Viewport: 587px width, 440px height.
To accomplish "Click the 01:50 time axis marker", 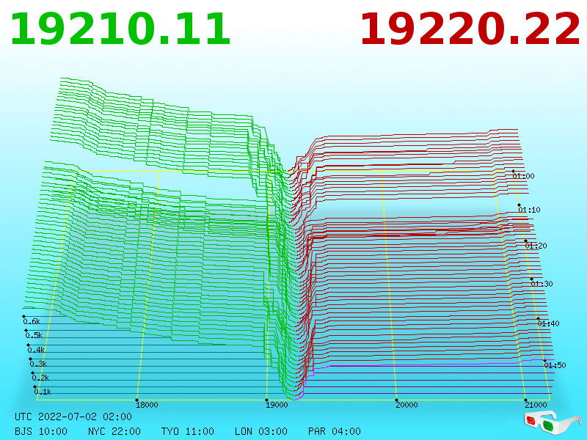I will tap(555, 365).
